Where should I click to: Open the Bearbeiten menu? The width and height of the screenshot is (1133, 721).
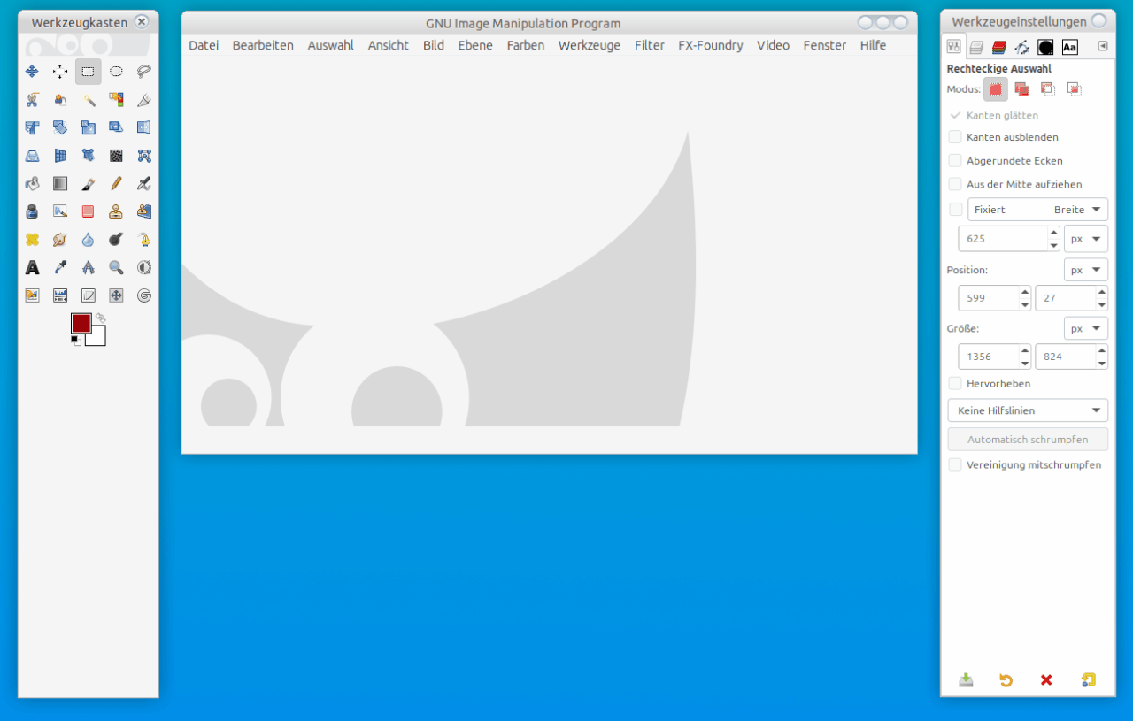point(263,45)
